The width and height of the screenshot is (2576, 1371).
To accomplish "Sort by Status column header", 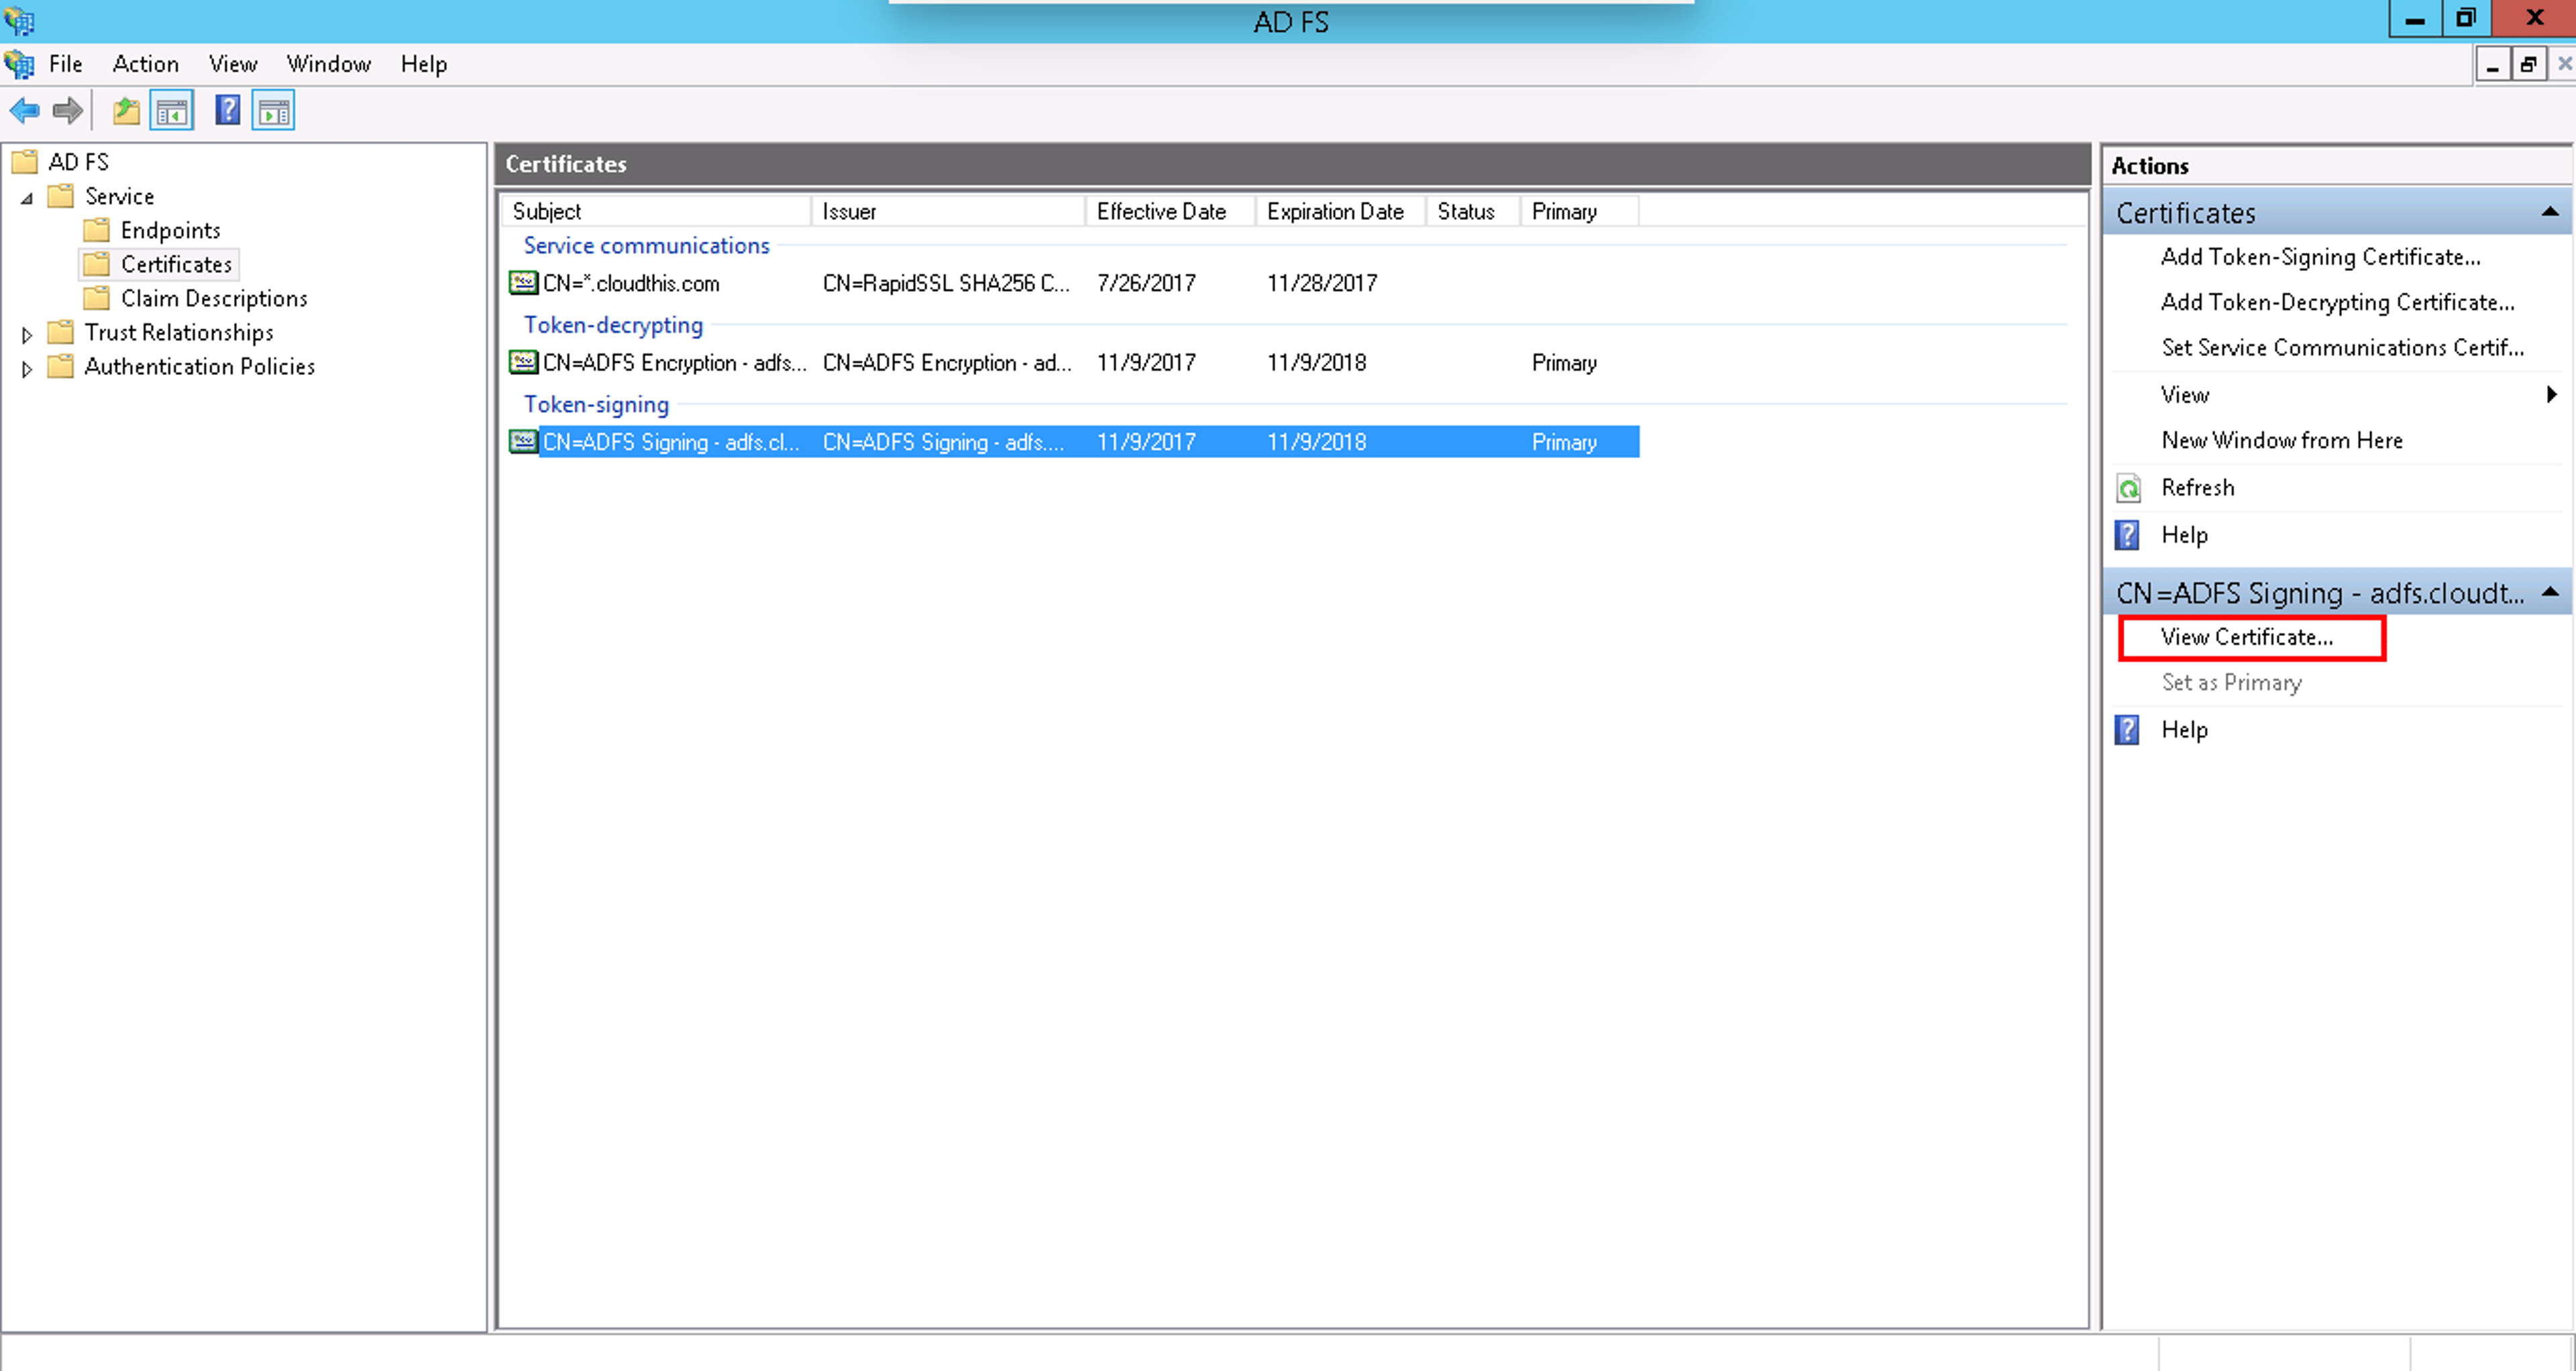I will pyautogui.click(x=1473, y=211).
